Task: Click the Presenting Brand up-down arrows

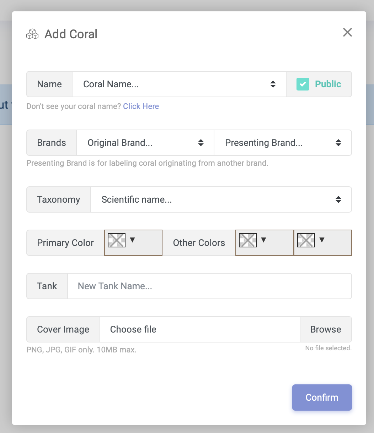Action: pyautogui.click(x=338, y=143)
